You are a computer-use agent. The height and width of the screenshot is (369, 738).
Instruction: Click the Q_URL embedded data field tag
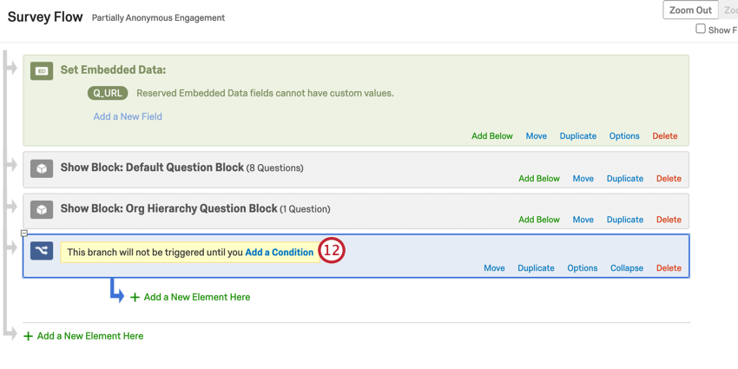(108, 93)
